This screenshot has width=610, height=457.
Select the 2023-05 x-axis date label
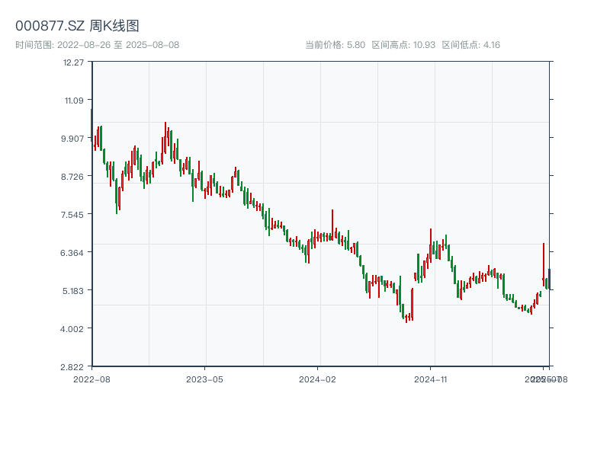204,379
